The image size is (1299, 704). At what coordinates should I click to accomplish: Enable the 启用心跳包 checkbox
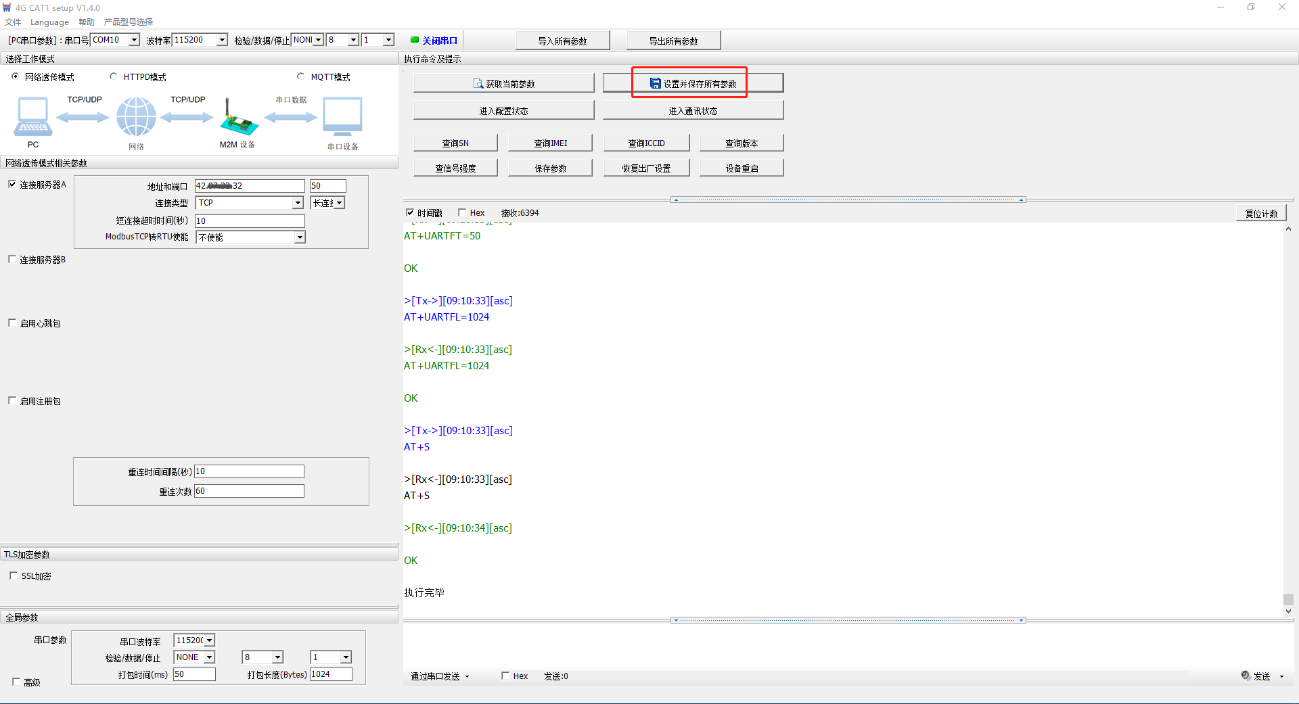pyautogui.click(x=12, y=323)
